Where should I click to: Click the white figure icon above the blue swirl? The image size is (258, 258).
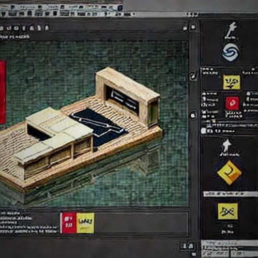click(232, 31)
